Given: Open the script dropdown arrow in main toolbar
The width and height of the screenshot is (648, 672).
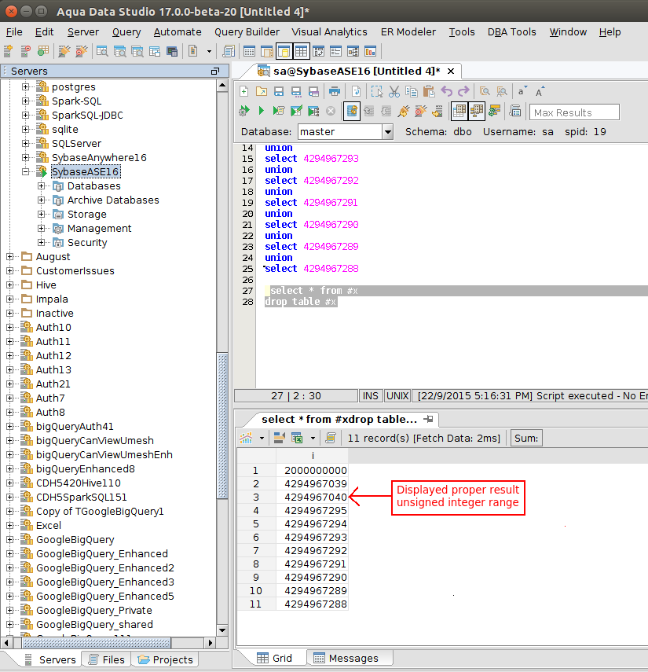Looking at the screenshot, I should [x=209, y=51].
